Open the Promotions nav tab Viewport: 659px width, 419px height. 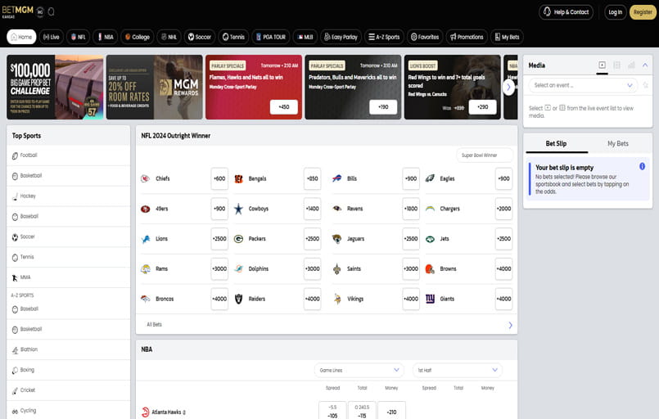[467, 37]
